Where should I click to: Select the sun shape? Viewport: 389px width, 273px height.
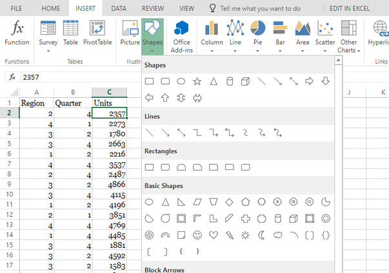(x=245, y=235)
